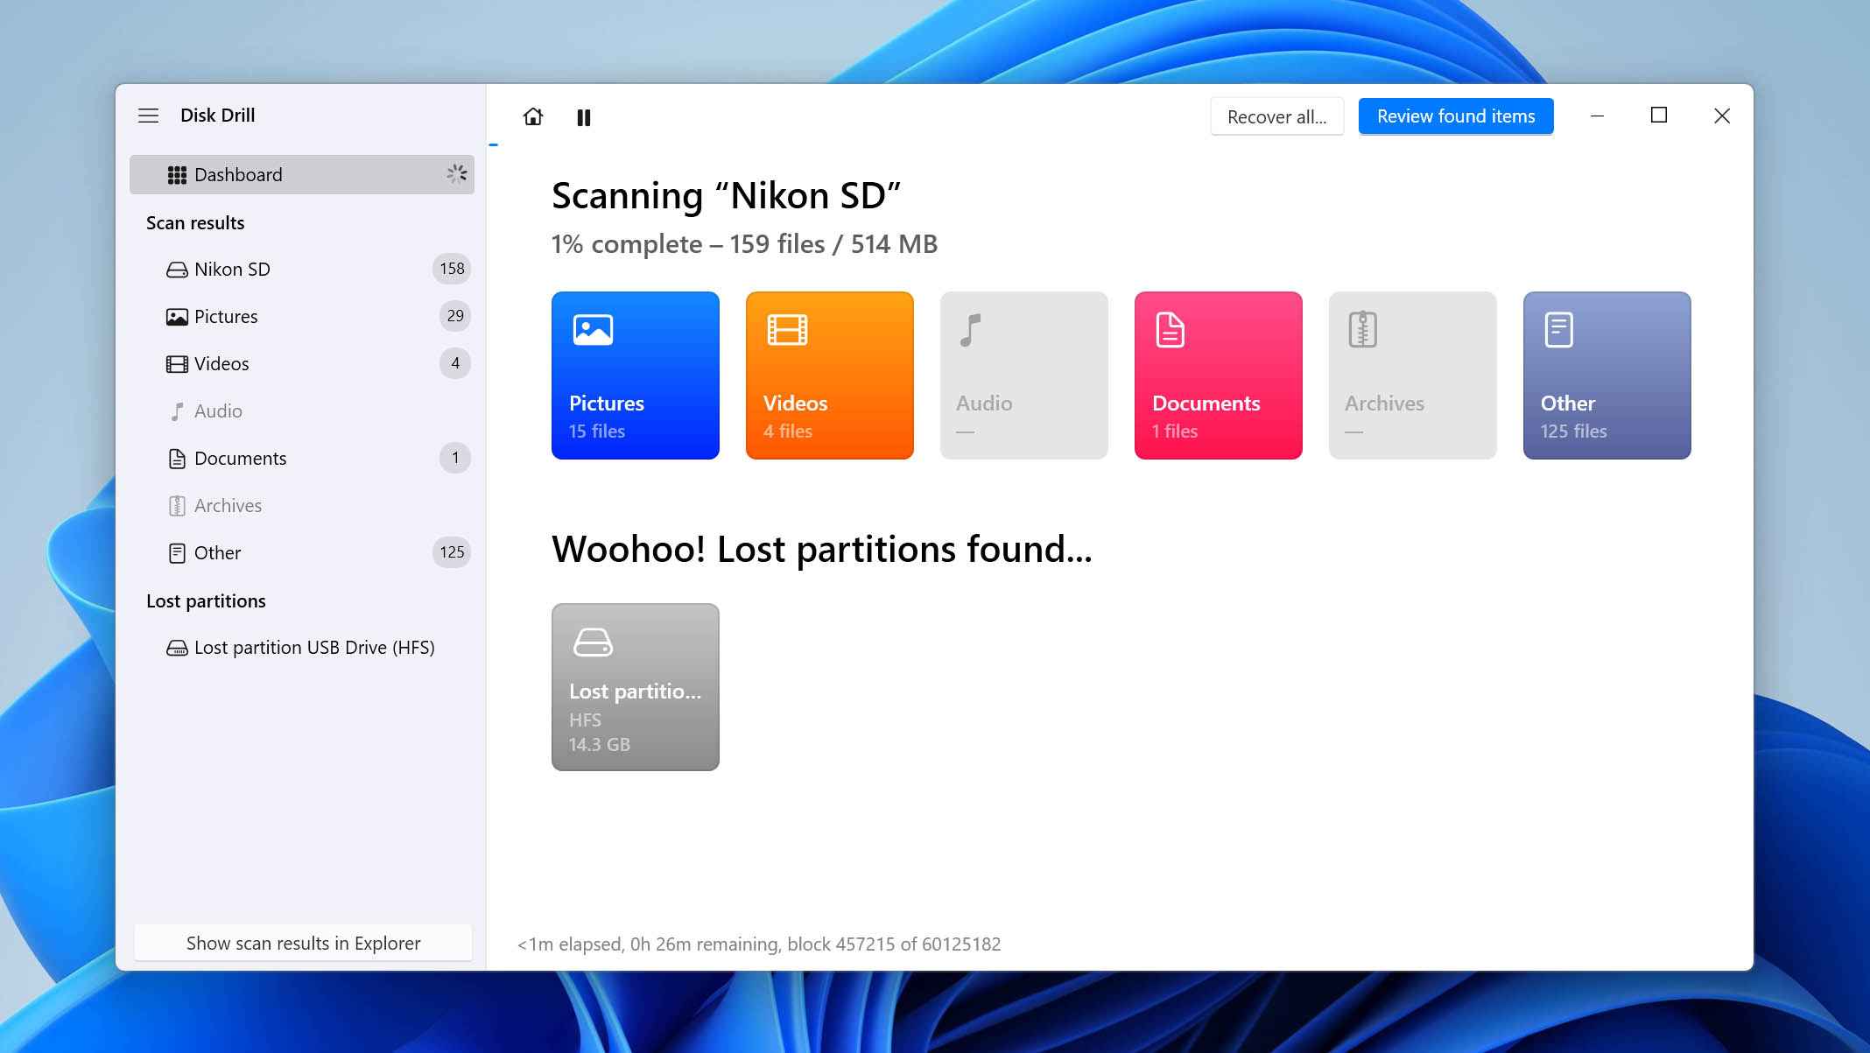The width and height of the screenshot is (1870, 1053).
Task: Click the home icon in the toolbar
Action: point(532,116)
